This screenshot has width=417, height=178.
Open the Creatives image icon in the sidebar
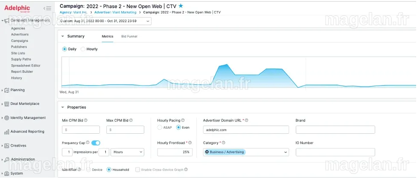7,146
